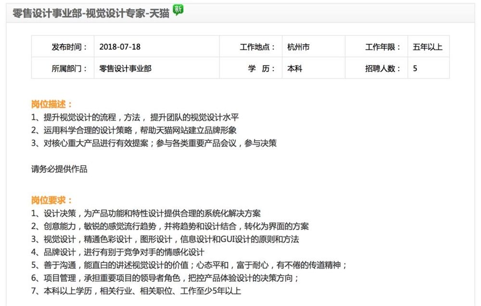Click the 工作年限 label
Screen dimensions: 481x306
click(x=382, y=47)
